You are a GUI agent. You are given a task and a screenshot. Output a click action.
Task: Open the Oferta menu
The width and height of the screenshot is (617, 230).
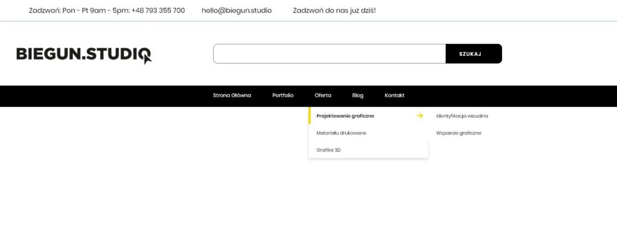[323, 95]
